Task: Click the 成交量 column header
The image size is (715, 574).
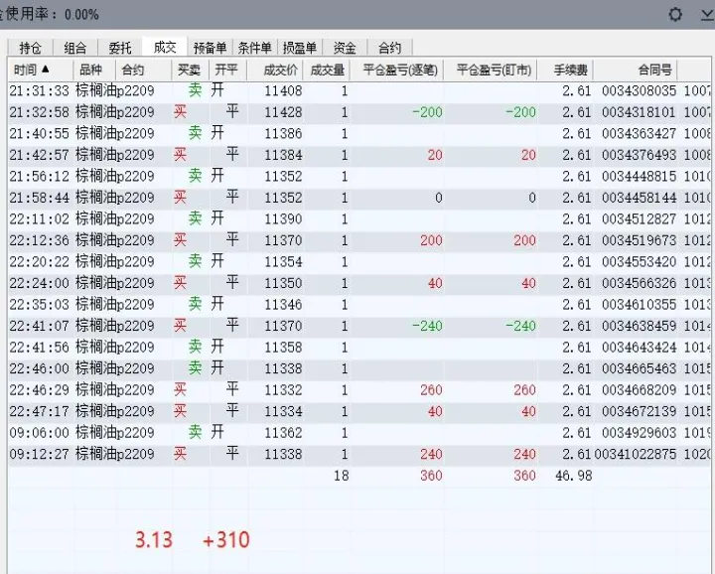Action: click(327, 70)
